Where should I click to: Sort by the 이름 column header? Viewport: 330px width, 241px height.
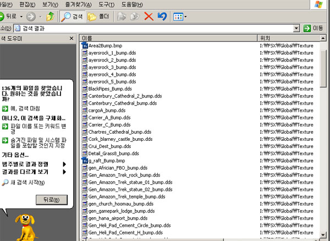coord(169,38)
